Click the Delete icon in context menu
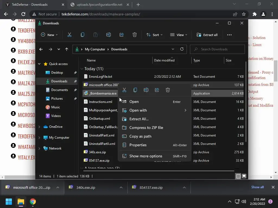Viewport: 278px width, 208px height. click(x=168, y=90)
